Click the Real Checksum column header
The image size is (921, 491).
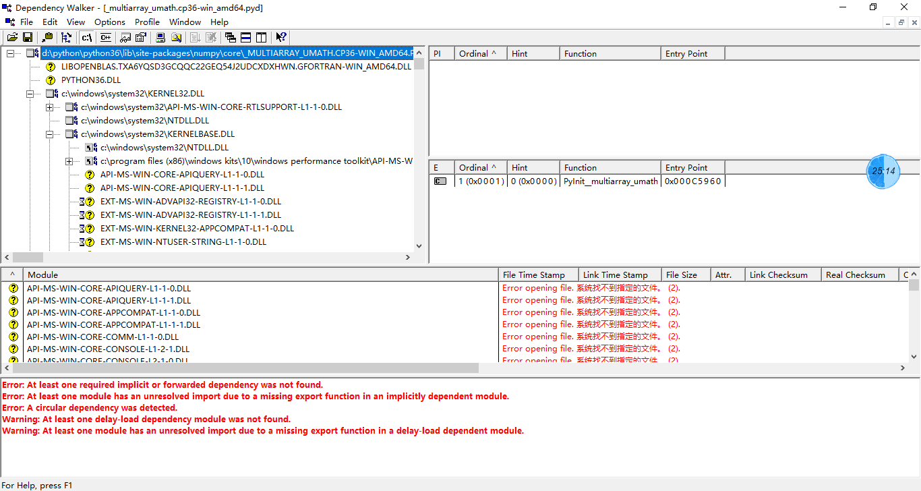point(860,275)
